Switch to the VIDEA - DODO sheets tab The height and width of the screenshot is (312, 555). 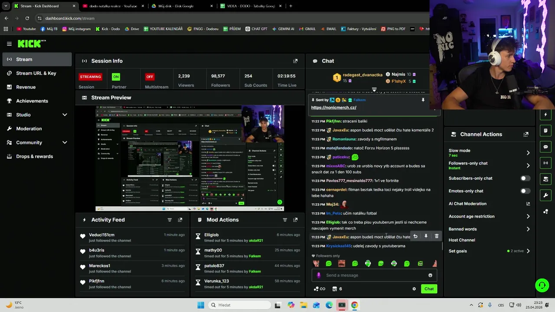251,6
